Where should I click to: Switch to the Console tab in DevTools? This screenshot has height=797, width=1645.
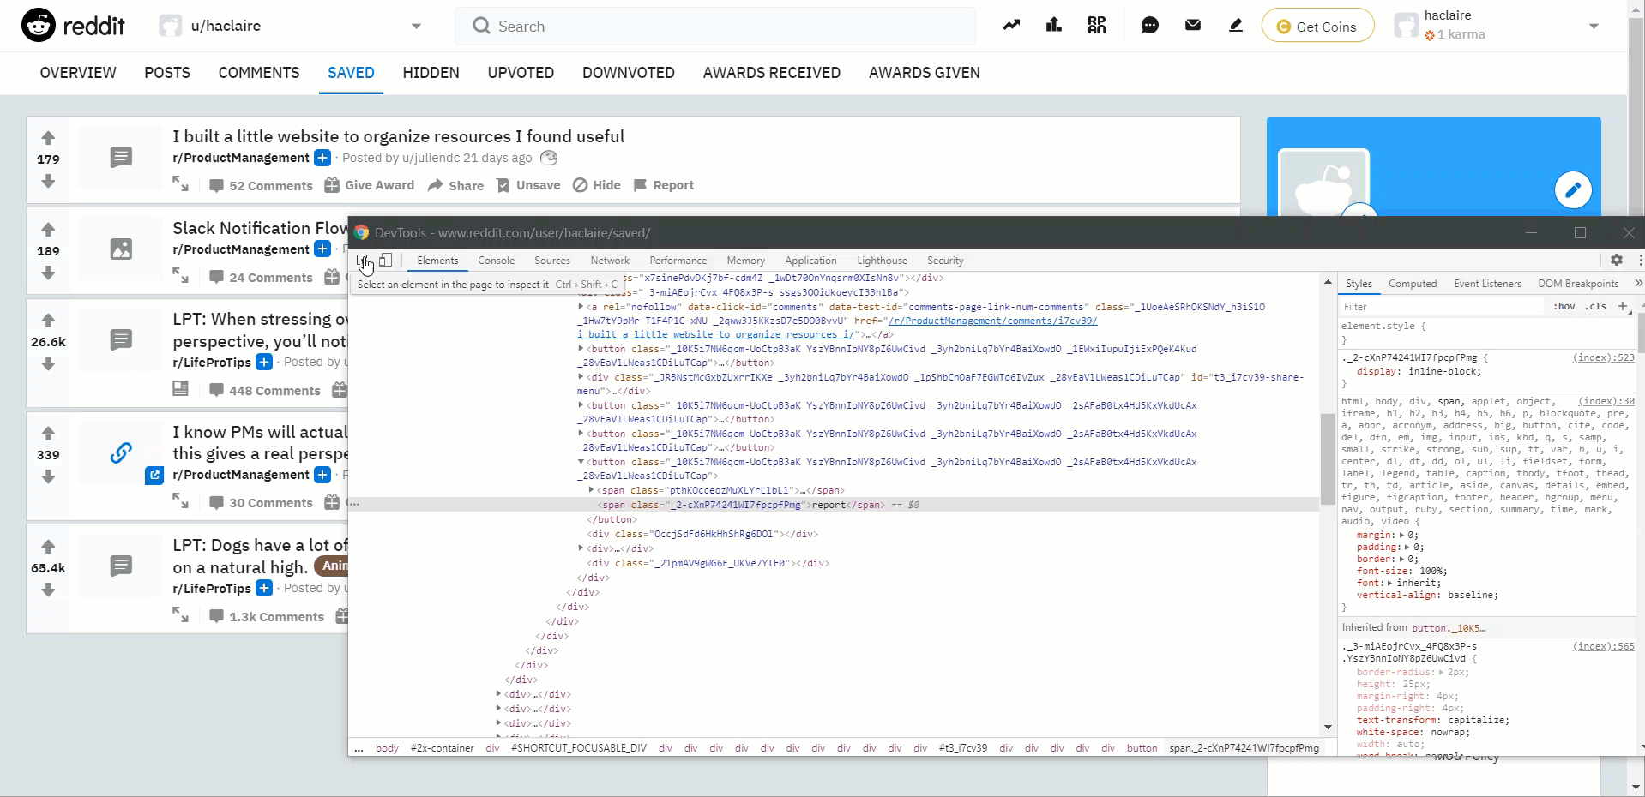click(x=497, y=261)
